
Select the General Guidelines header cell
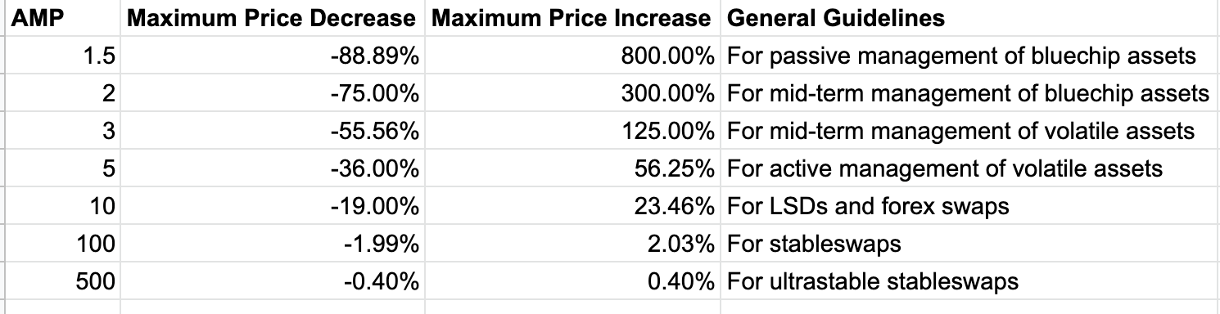tap(969, 18)
